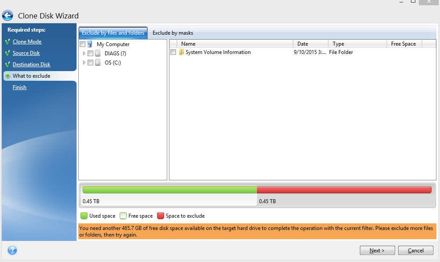Select the My Computer tree label
Screen dimensions: 440x262
[113, 44]
